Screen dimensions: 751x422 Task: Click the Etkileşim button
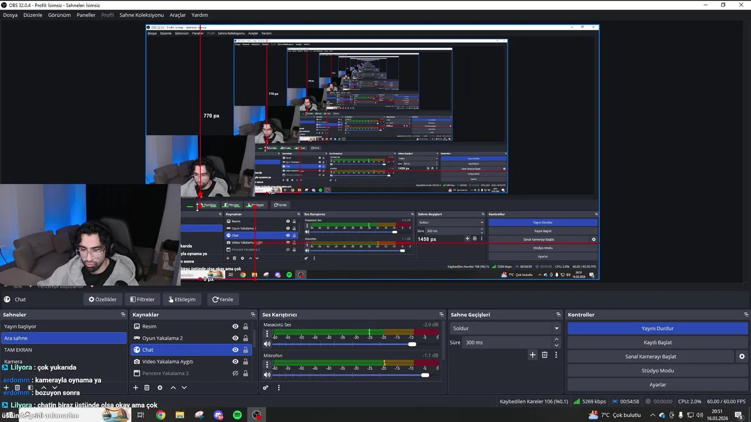click(182, 300)
